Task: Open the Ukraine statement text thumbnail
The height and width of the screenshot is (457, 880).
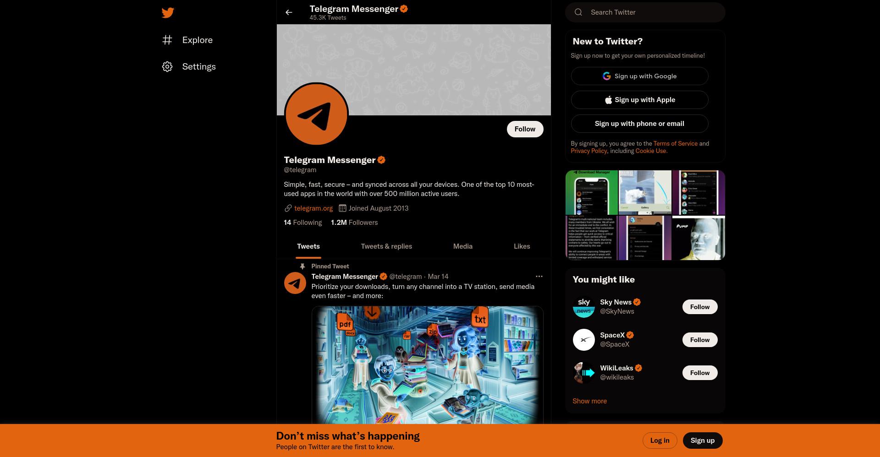Action: coord(592,238)
